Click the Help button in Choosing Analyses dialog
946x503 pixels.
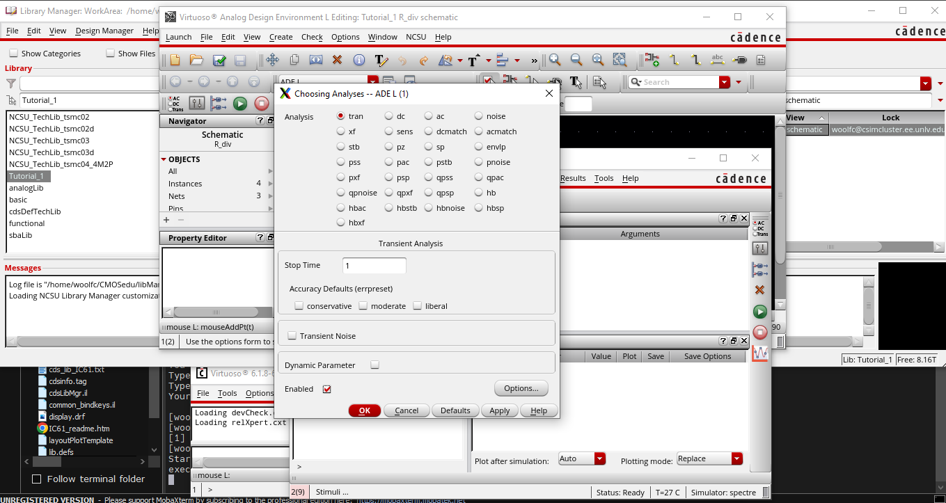tap(539, 410)
